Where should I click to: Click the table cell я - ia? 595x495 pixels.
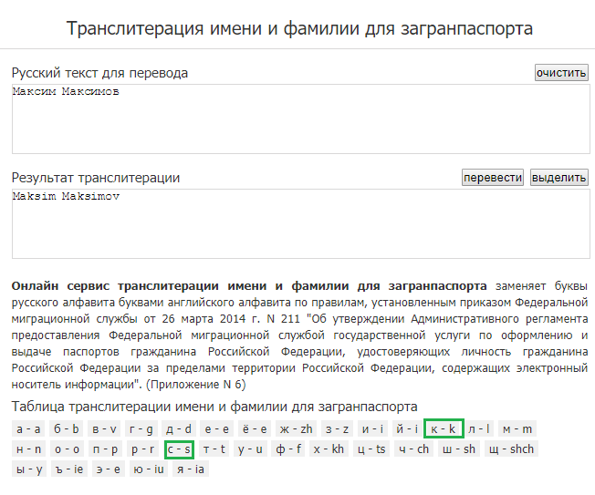tap(191, 469)
